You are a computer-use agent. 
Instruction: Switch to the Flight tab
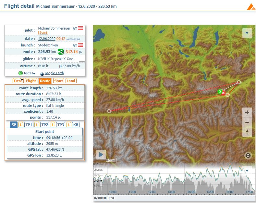pos(31,81)
